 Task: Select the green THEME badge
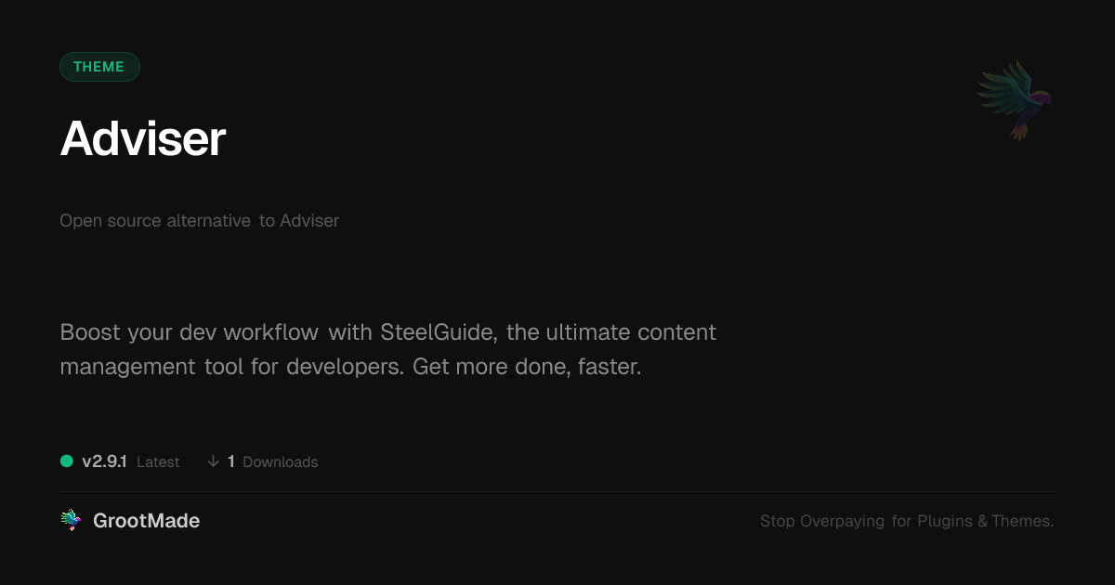point(99,67)
